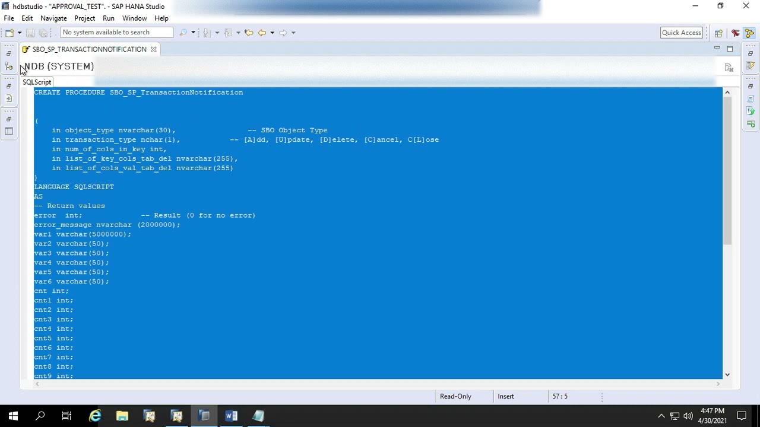Restore the lower right minimized view stack

(750, 87)
